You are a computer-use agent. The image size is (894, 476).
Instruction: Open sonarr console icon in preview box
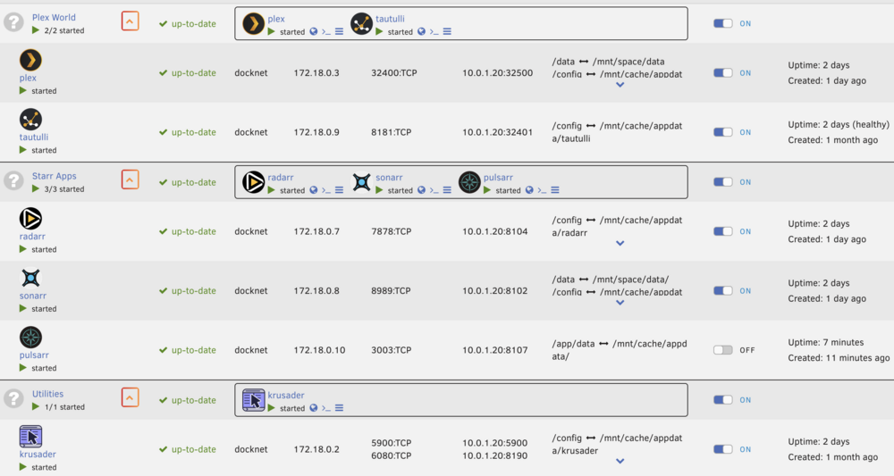(434, 190)
